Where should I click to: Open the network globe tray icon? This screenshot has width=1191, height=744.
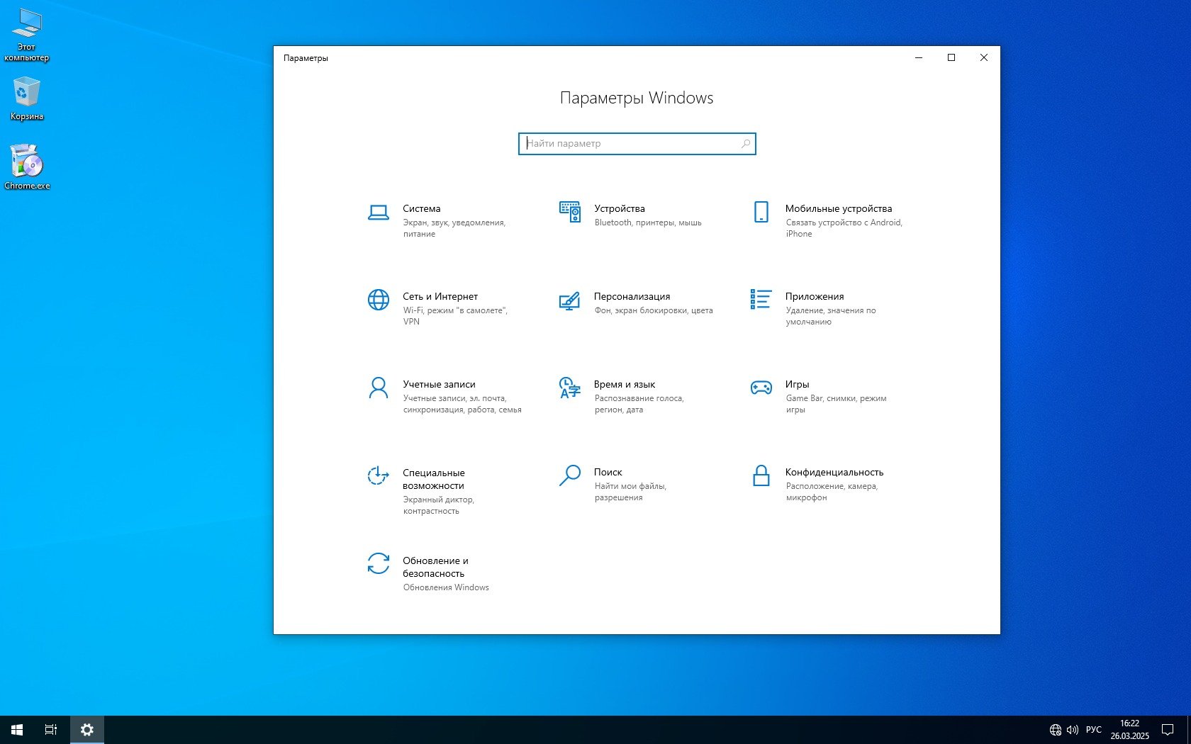click(1056, 730)
